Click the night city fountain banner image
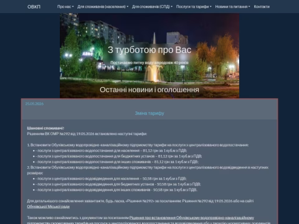Viewport: 299px width, 224px height. pos(149,55)
